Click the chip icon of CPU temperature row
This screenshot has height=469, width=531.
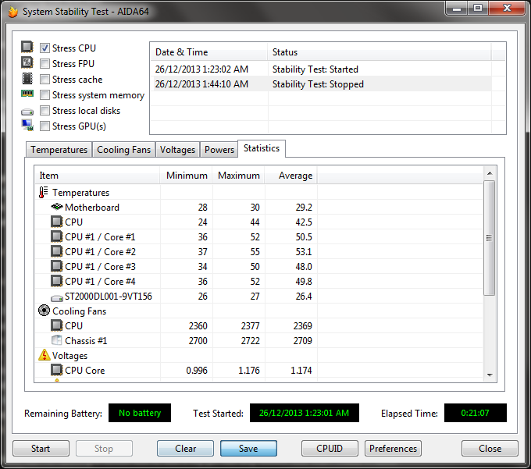pos(56,222)
